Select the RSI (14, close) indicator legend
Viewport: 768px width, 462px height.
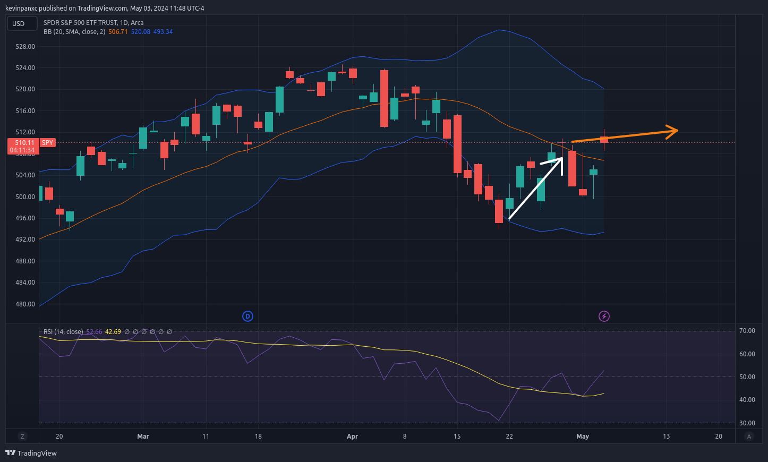pos(63,332)
